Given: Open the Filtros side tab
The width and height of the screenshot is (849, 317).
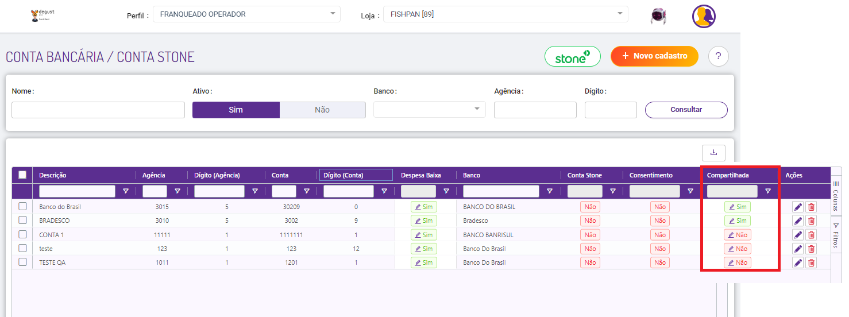Looking at the screenshot, I should (836, 235).
